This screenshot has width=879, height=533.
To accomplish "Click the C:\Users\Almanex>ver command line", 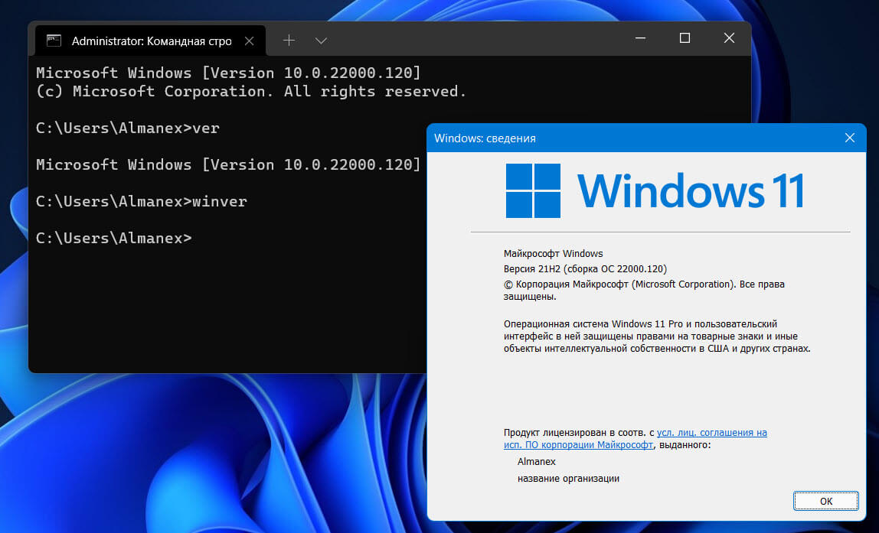I will pyautogui.click(x=128, y=128).
